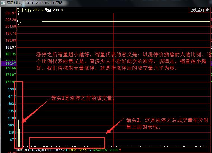Click the DEA: +0.653 value
The height and width of the screenshot is (153, 212).
79,150
